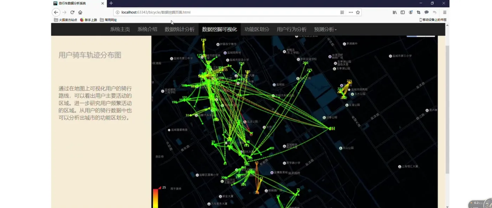Viewport: 492px width, 208px height.
Task: Click trajectory node 199 on the map
Action: click(x=203, y=40)
